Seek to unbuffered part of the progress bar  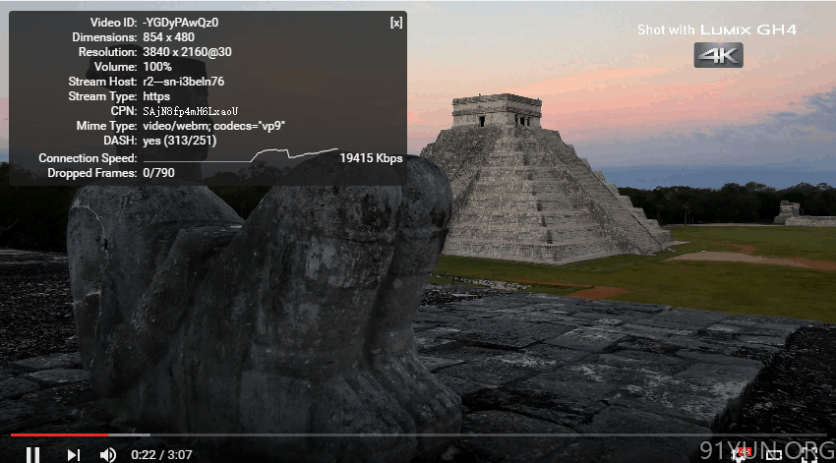coord(487,434)
